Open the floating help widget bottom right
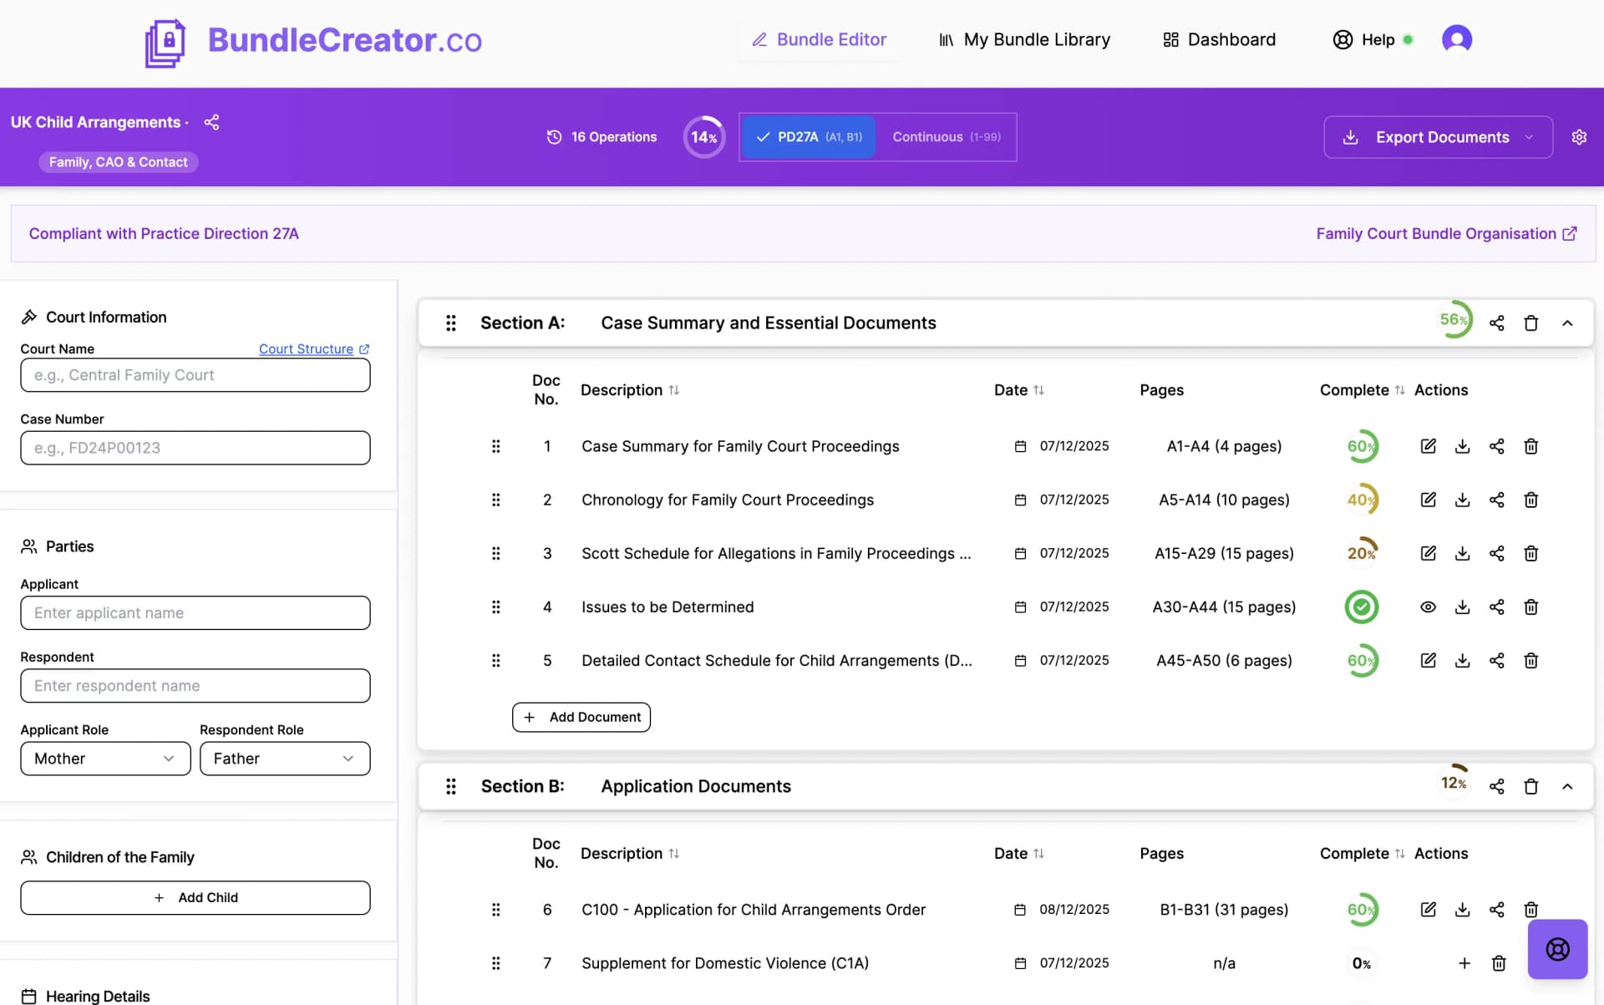Screen dimensions: 1604x1005 pyautogui.click(x=1557, y=949)
